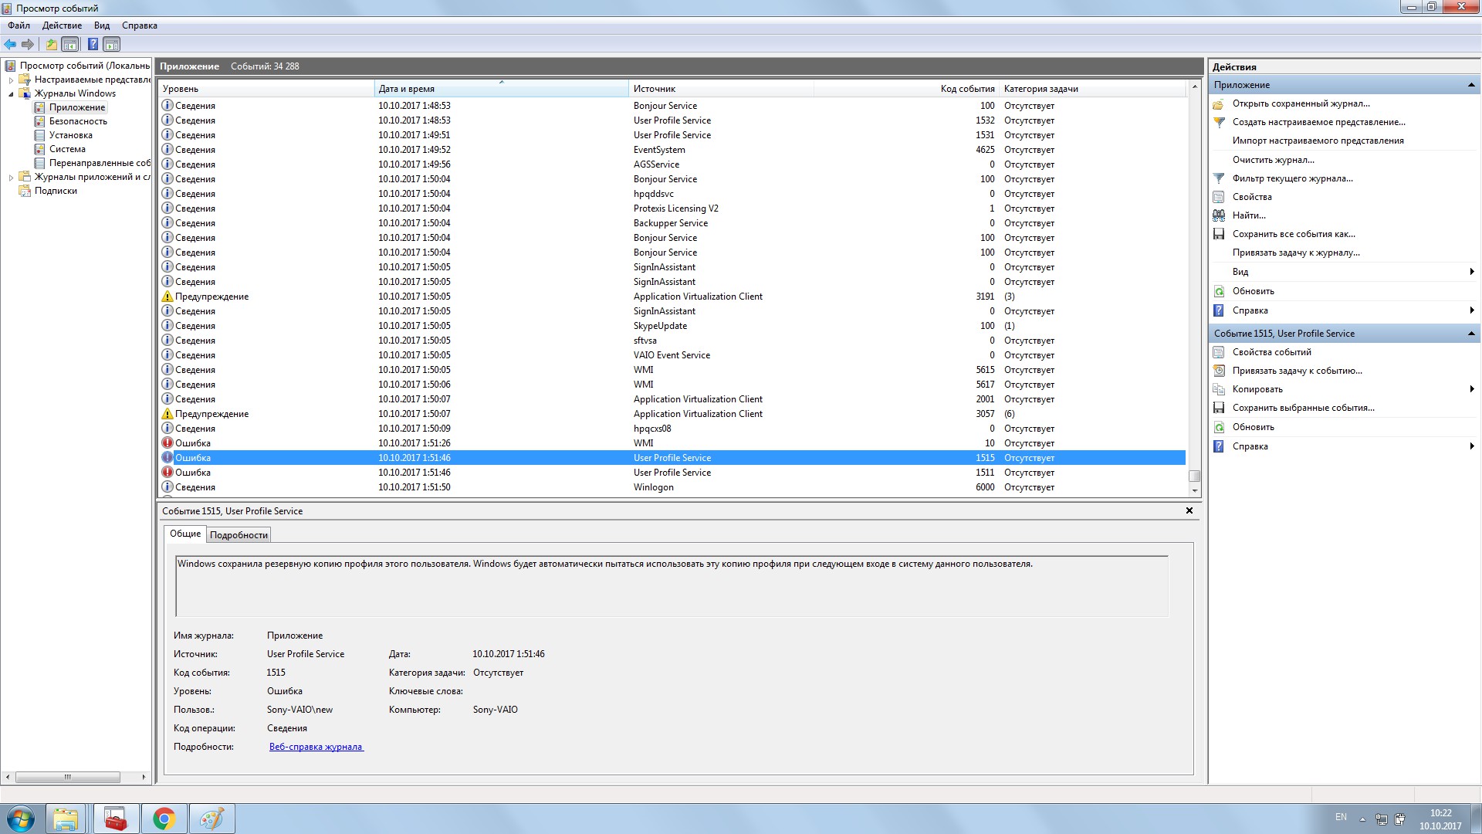The width and height of the screenshot is (1482, 834).
Task: Click open folder icon for Открыть сохраненный журнал
Action: click(x=1219, y=103)
